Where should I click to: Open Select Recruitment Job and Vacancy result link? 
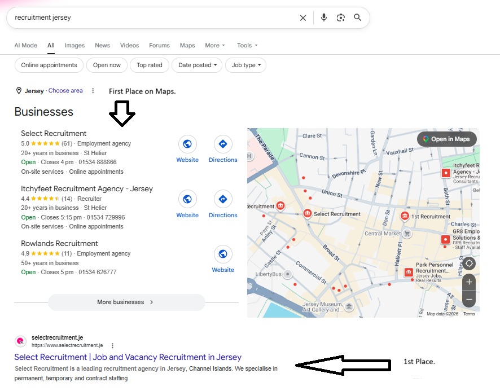point(128,357)
